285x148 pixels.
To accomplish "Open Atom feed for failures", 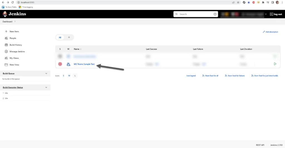I will pyautogui.click(x=235, y=76).
